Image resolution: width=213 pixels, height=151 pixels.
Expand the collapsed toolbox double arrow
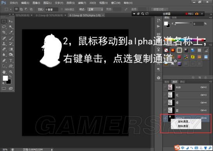point(10,14)
